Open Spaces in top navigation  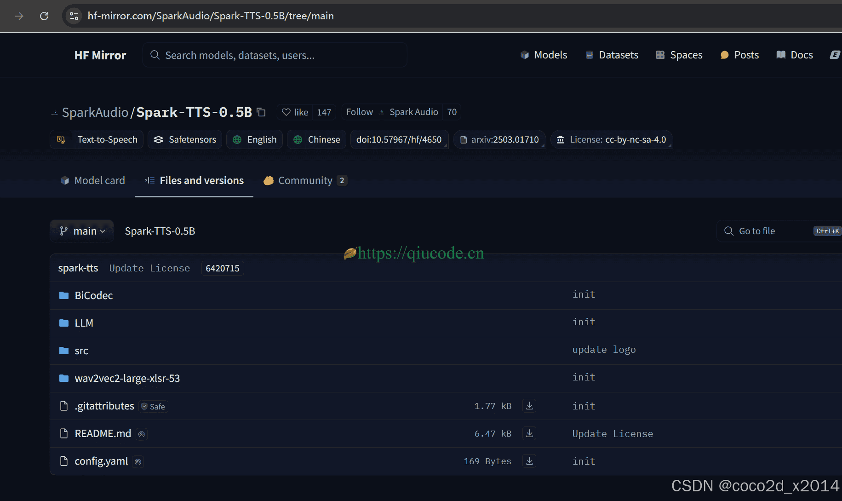(679, 55)
